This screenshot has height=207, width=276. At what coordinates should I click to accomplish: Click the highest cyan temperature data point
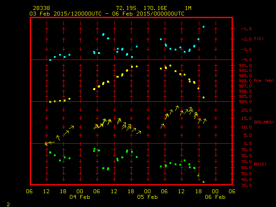point(204,27)
